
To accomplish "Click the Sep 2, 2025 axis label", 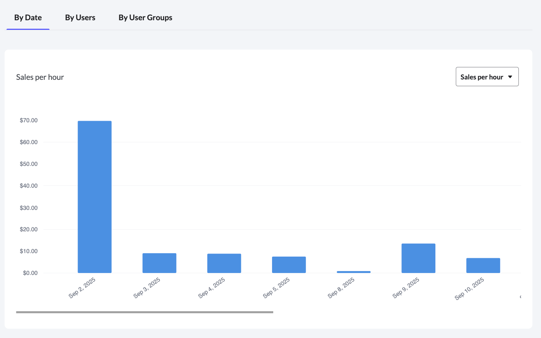I will click(x=83, y=288).
